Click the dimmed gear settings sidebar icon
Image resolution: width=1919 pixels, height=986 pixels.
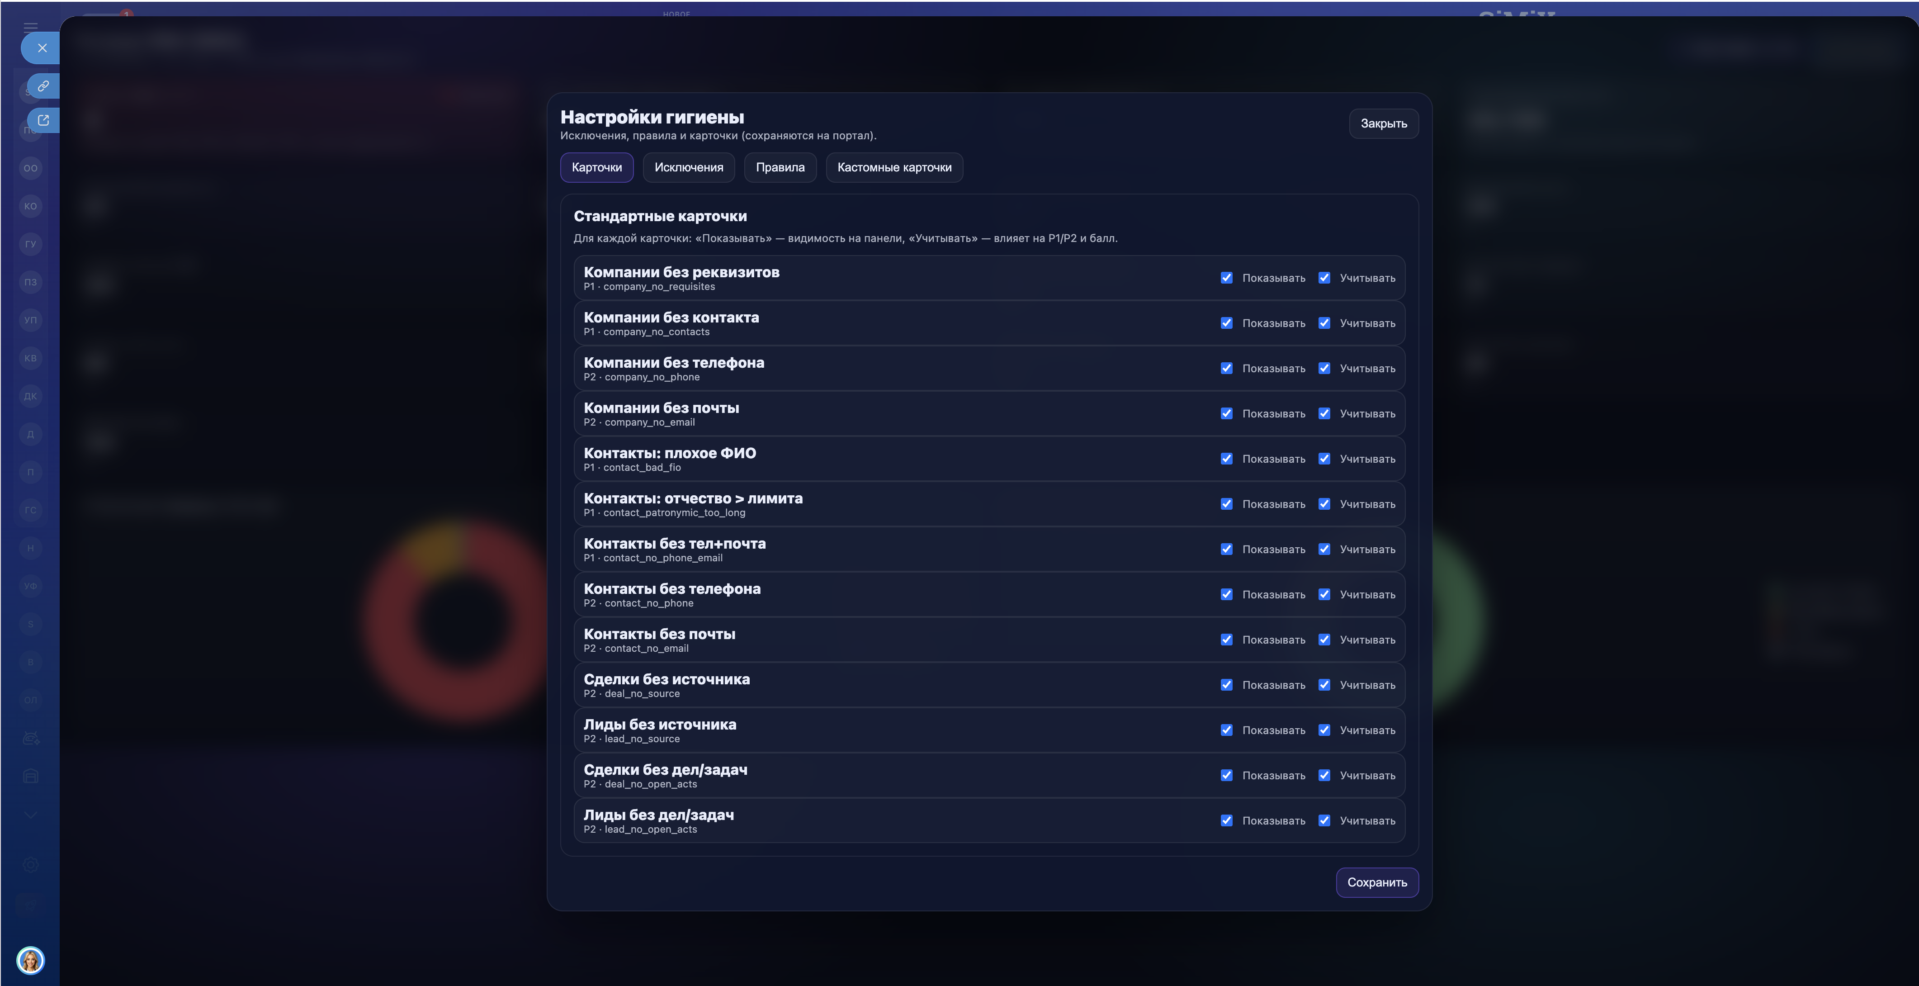pyautogui.click(x=31, y=864)
